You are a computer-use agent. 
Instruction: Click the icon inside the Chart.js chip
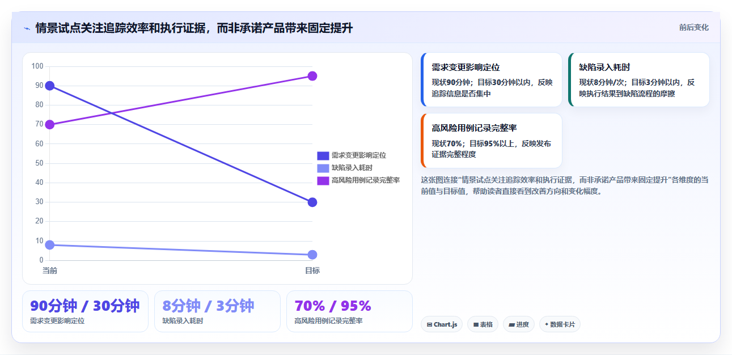(x=429, y=325)
